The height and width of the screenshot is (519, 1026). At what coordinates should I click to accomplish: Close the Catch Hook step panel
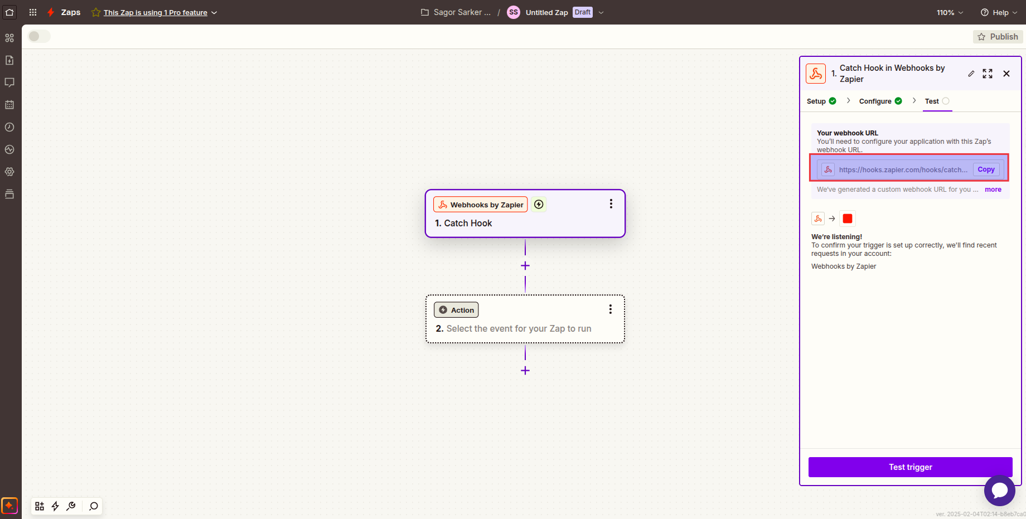pos(1006,74)
